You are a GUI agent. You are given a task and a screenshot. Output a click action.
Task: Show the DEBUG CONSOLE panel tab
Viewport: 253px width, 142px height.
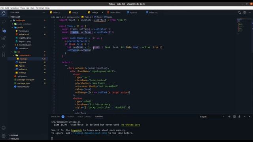pos(84,117)
